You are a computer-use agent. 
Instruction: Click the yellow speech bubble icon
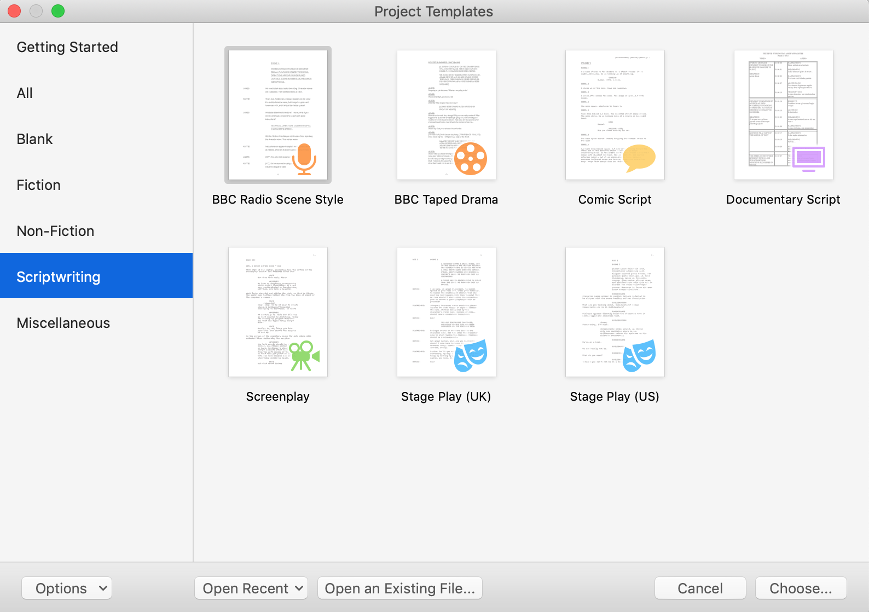click(x=639, y=159)
